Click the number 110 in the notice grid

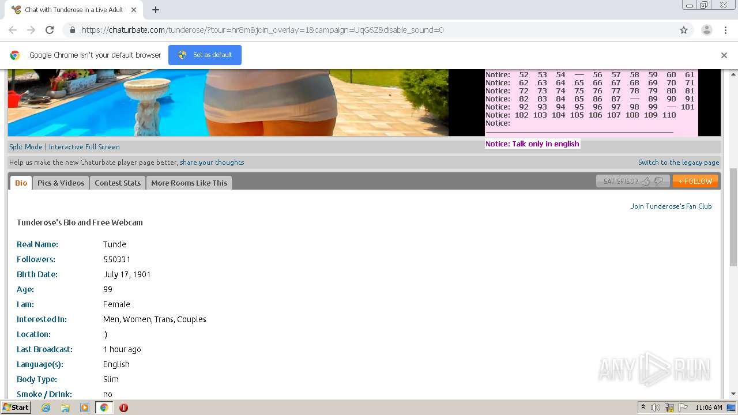tap(669, 115)
